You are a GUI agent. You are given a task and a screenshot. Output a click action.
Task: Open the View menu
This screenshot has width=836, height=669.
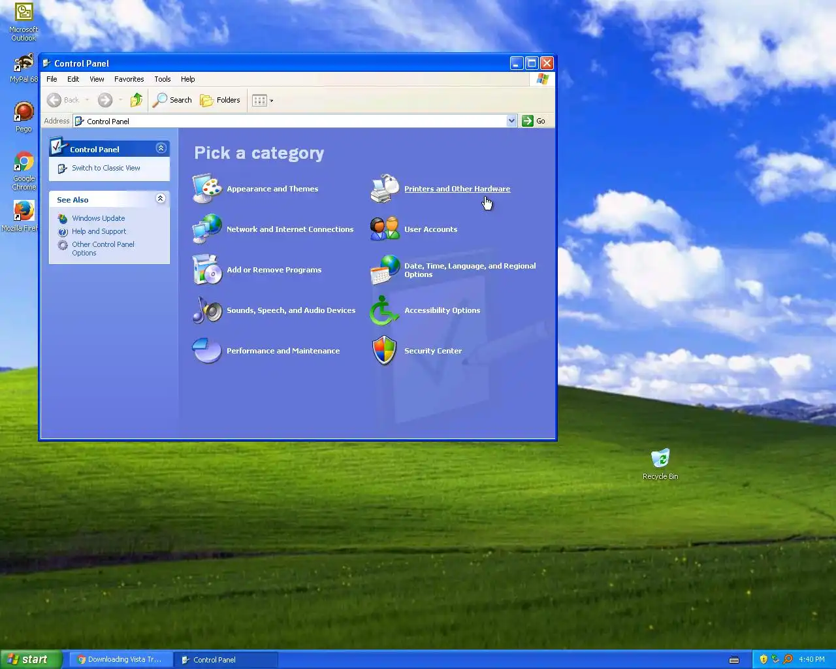pos(97,79)
